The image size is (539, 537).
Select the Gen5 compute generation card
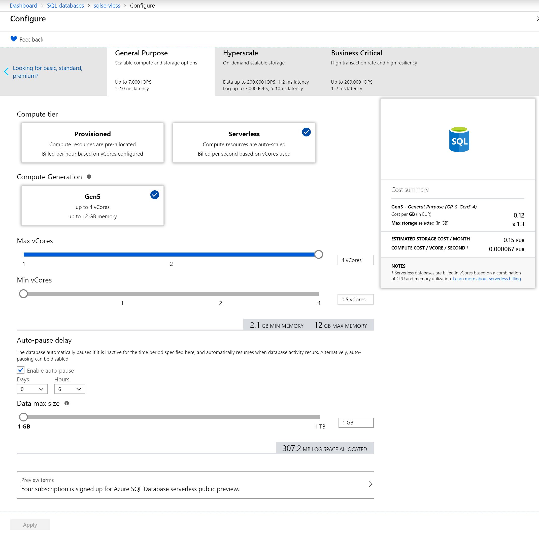(x=92, y=206)
